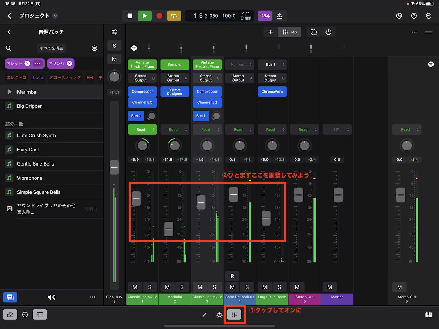Mute the Master channel

[330, 287]
